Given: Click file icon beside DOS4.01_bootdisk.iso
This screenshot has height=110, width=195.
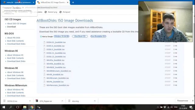Looking at the screenshot, I should click(x=44, y=42).
